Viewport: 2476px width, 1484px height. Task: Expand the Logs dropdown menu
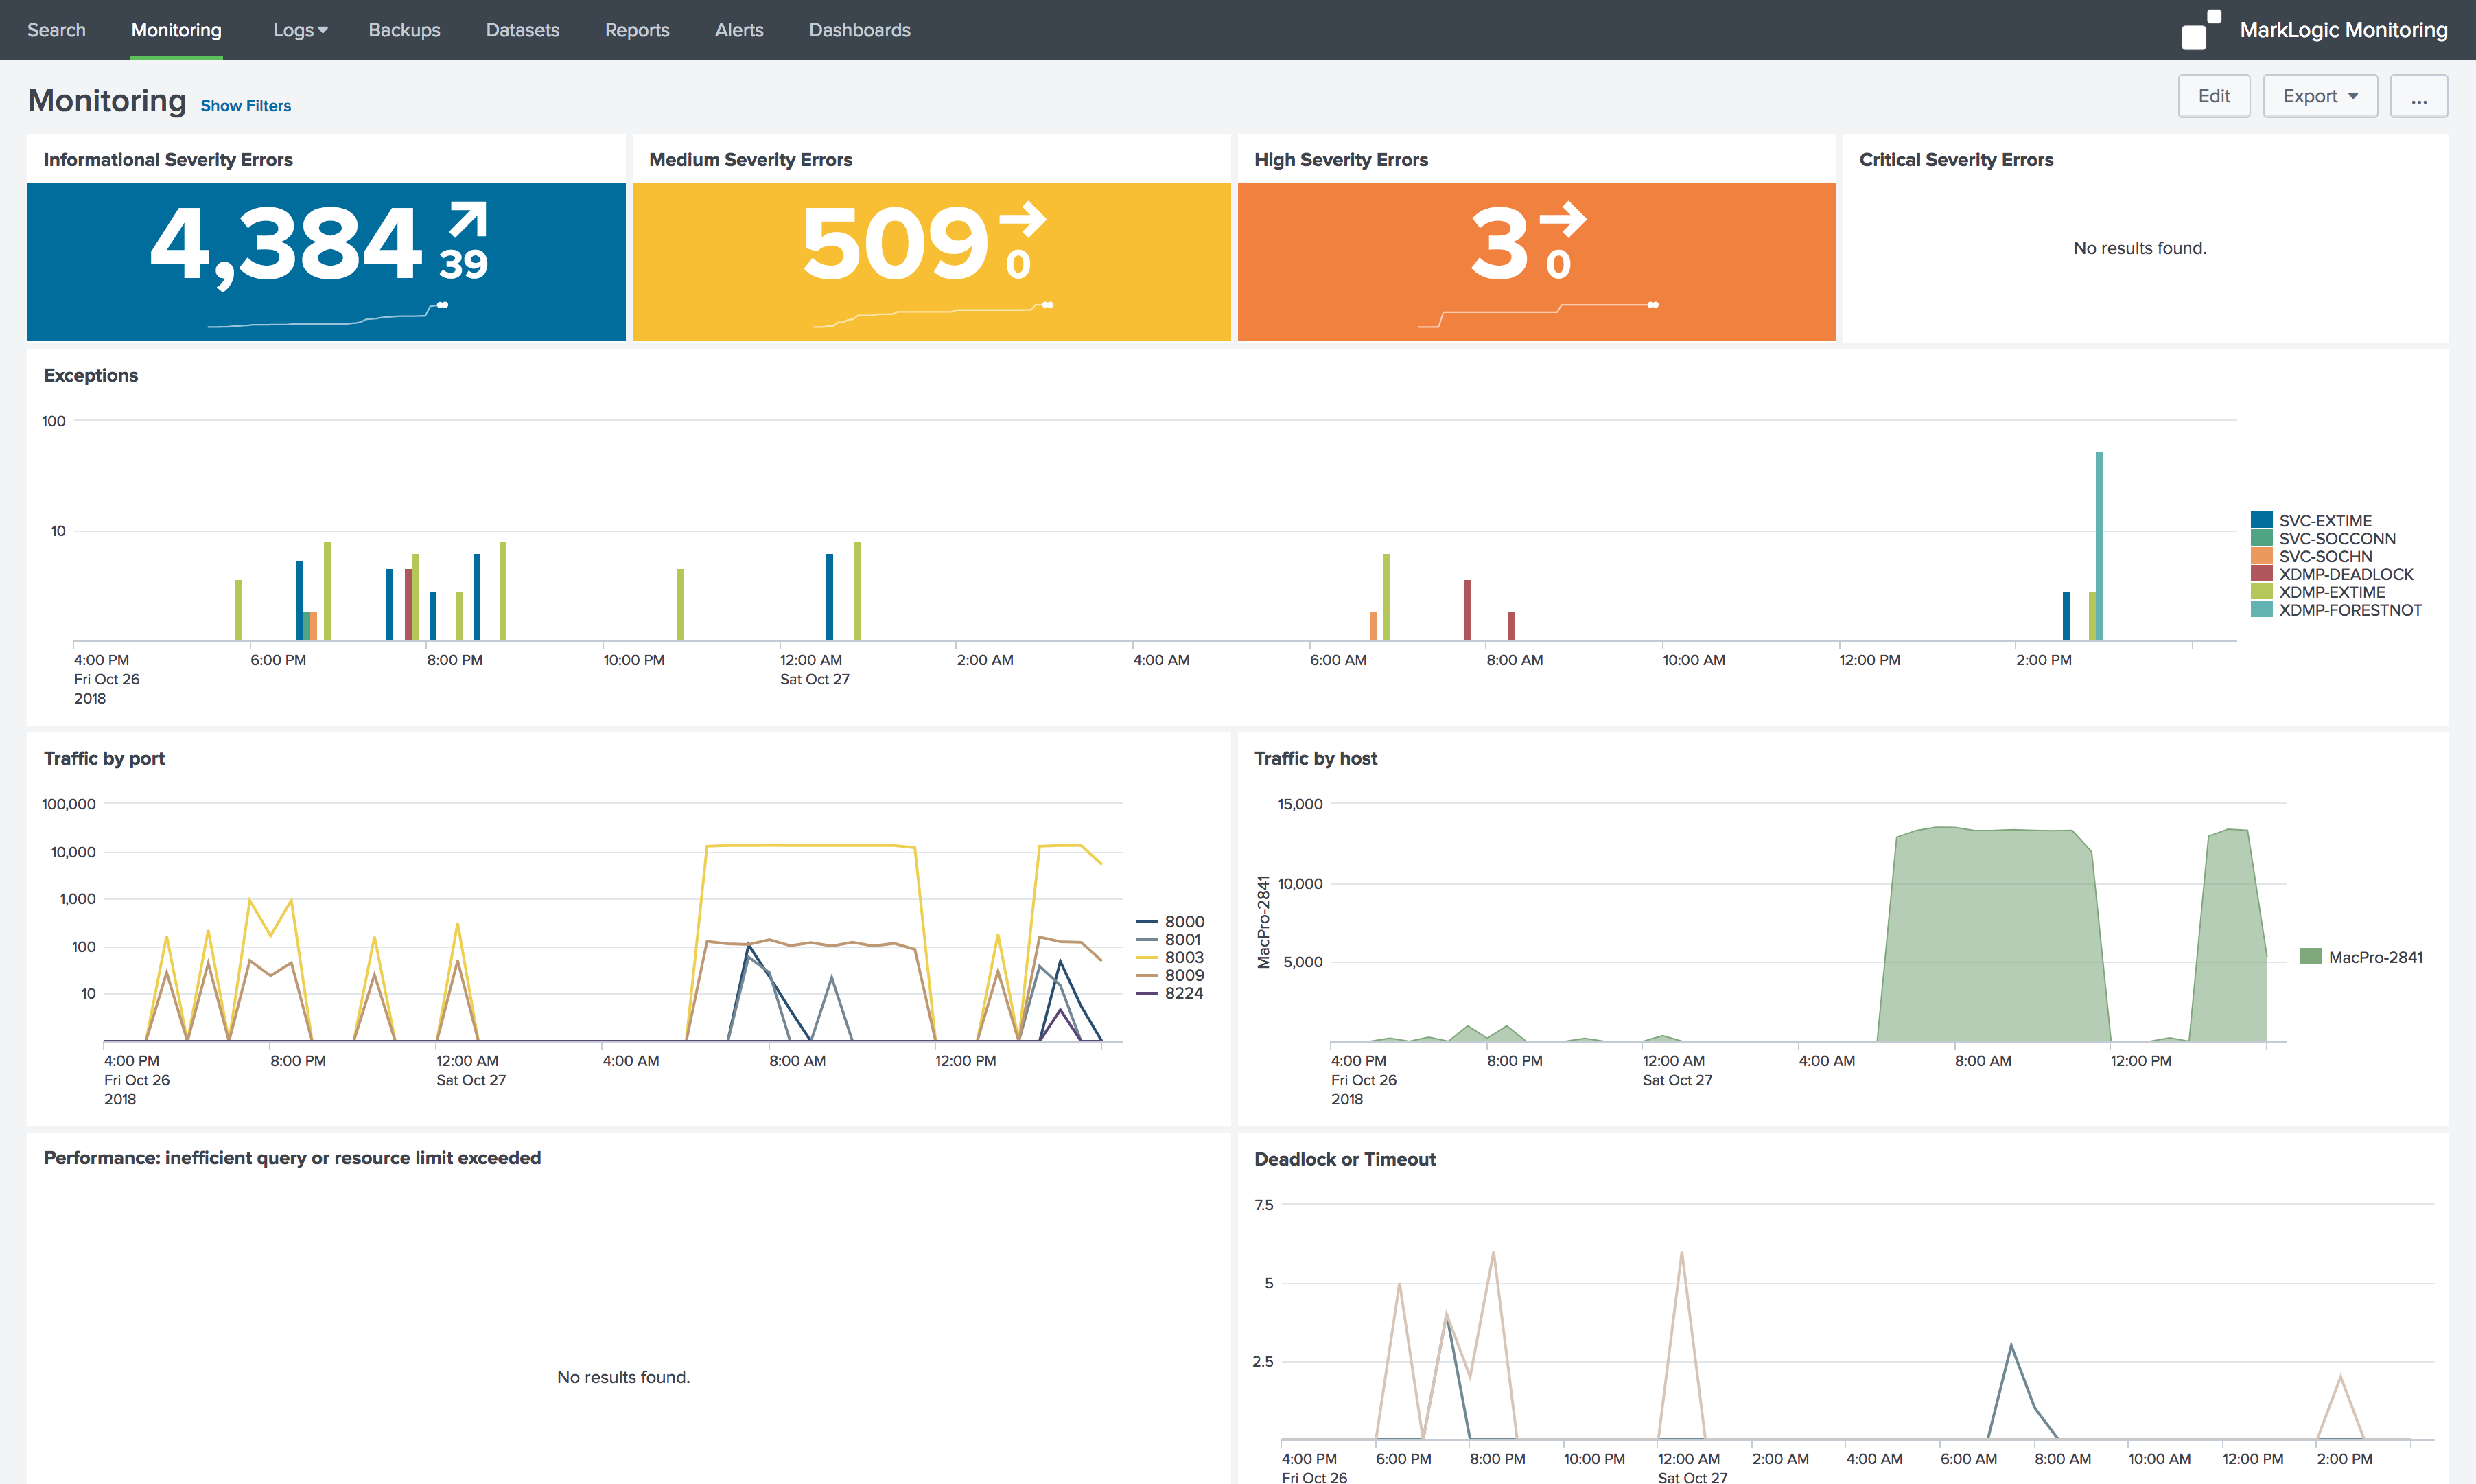coord(300,30)
